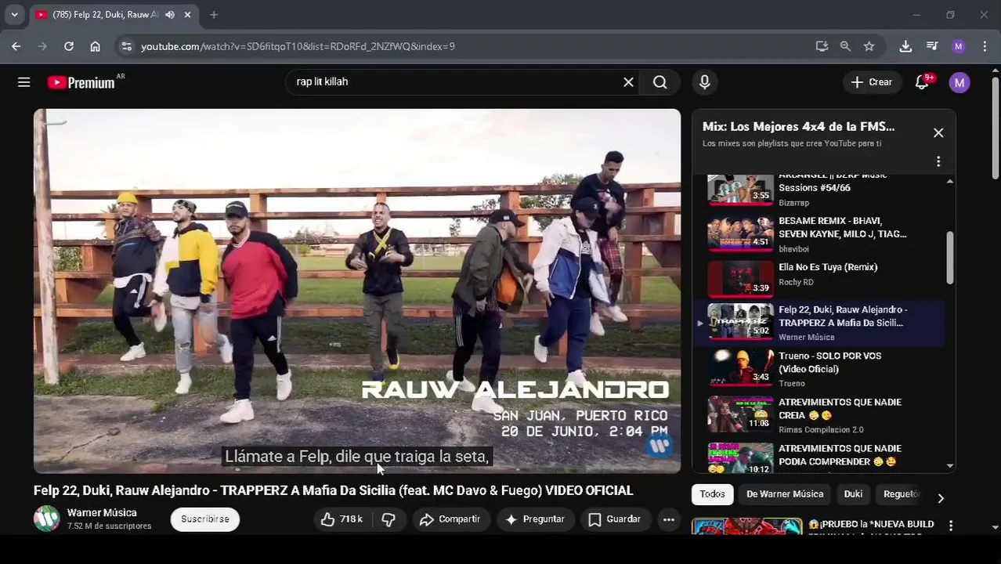Screen dimensions: 1001x564
Task: Select the De Warner Música chip
Action: tap(785, 494)
